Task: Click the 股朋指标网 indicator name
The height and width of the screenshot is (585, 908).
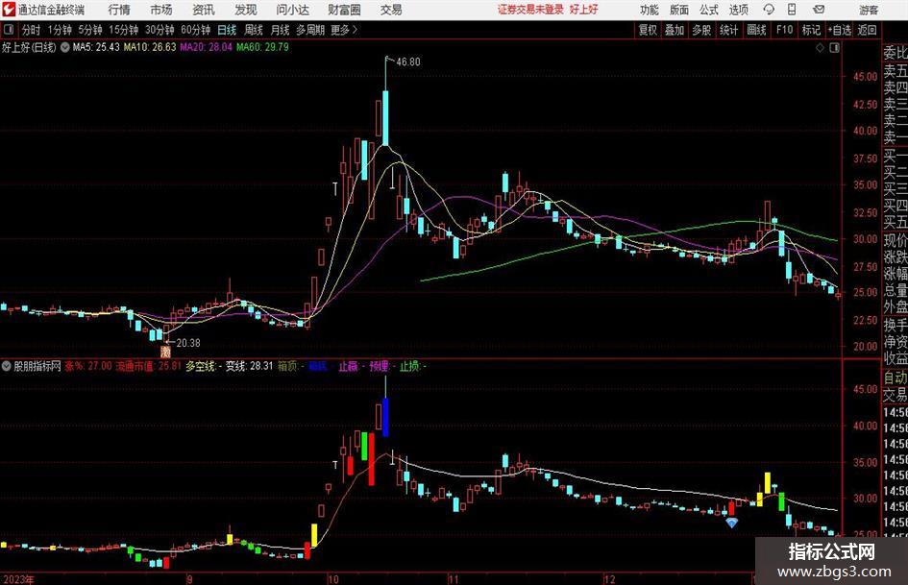Action: [37, 366]
